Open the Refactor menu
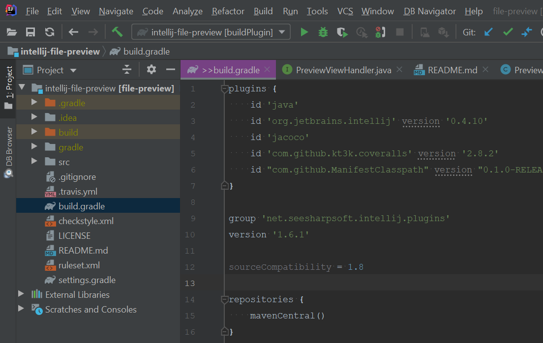This screenshot has width=543, height=343. click(228, 11)
